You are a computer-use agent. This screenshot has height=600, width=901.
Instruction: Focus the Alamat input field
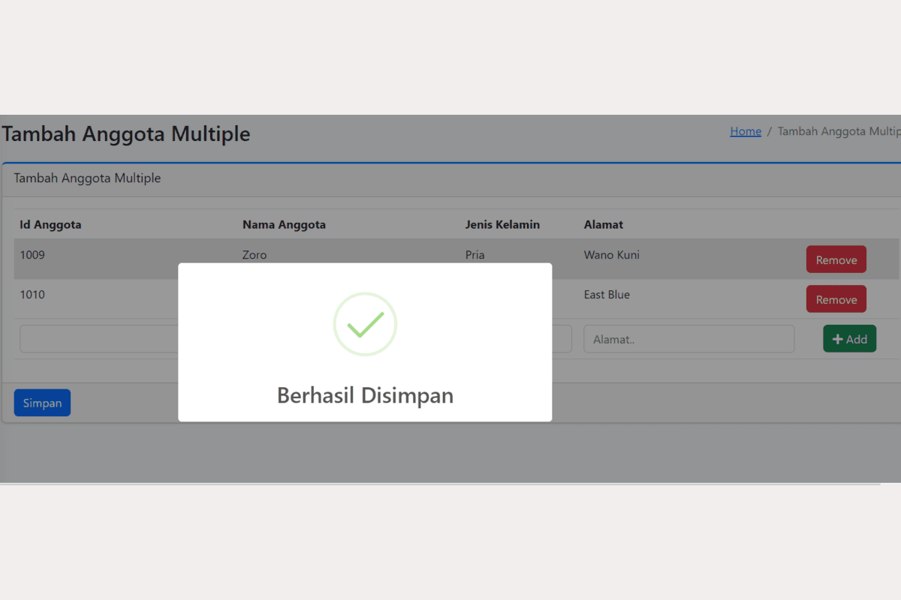pyautogui.click(x=689, y=339)
